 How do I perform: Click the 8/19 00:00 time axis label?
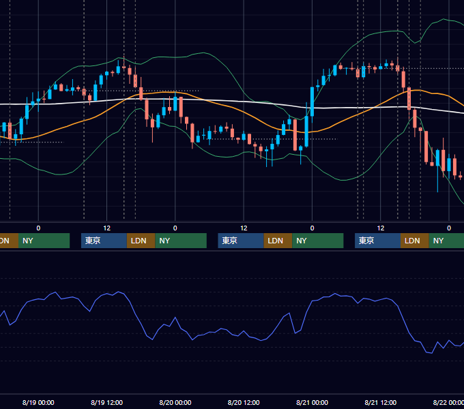(38, 402)
